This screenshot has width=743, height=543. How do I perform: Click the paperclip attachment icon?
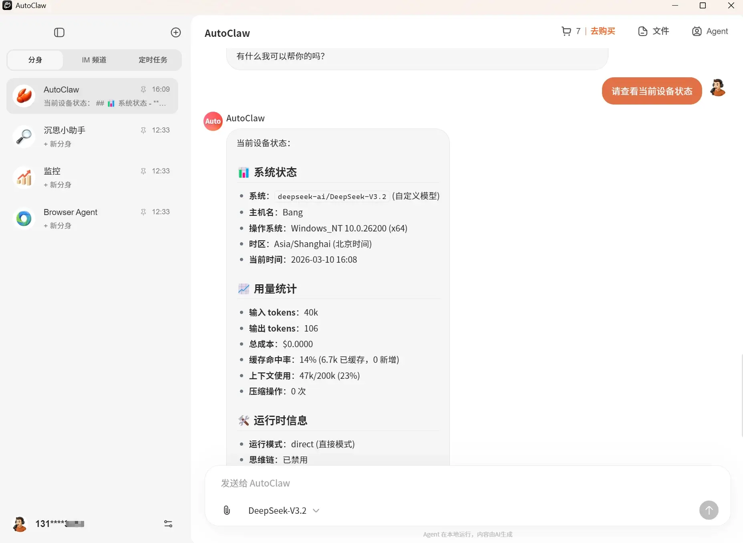pos(227,510)
